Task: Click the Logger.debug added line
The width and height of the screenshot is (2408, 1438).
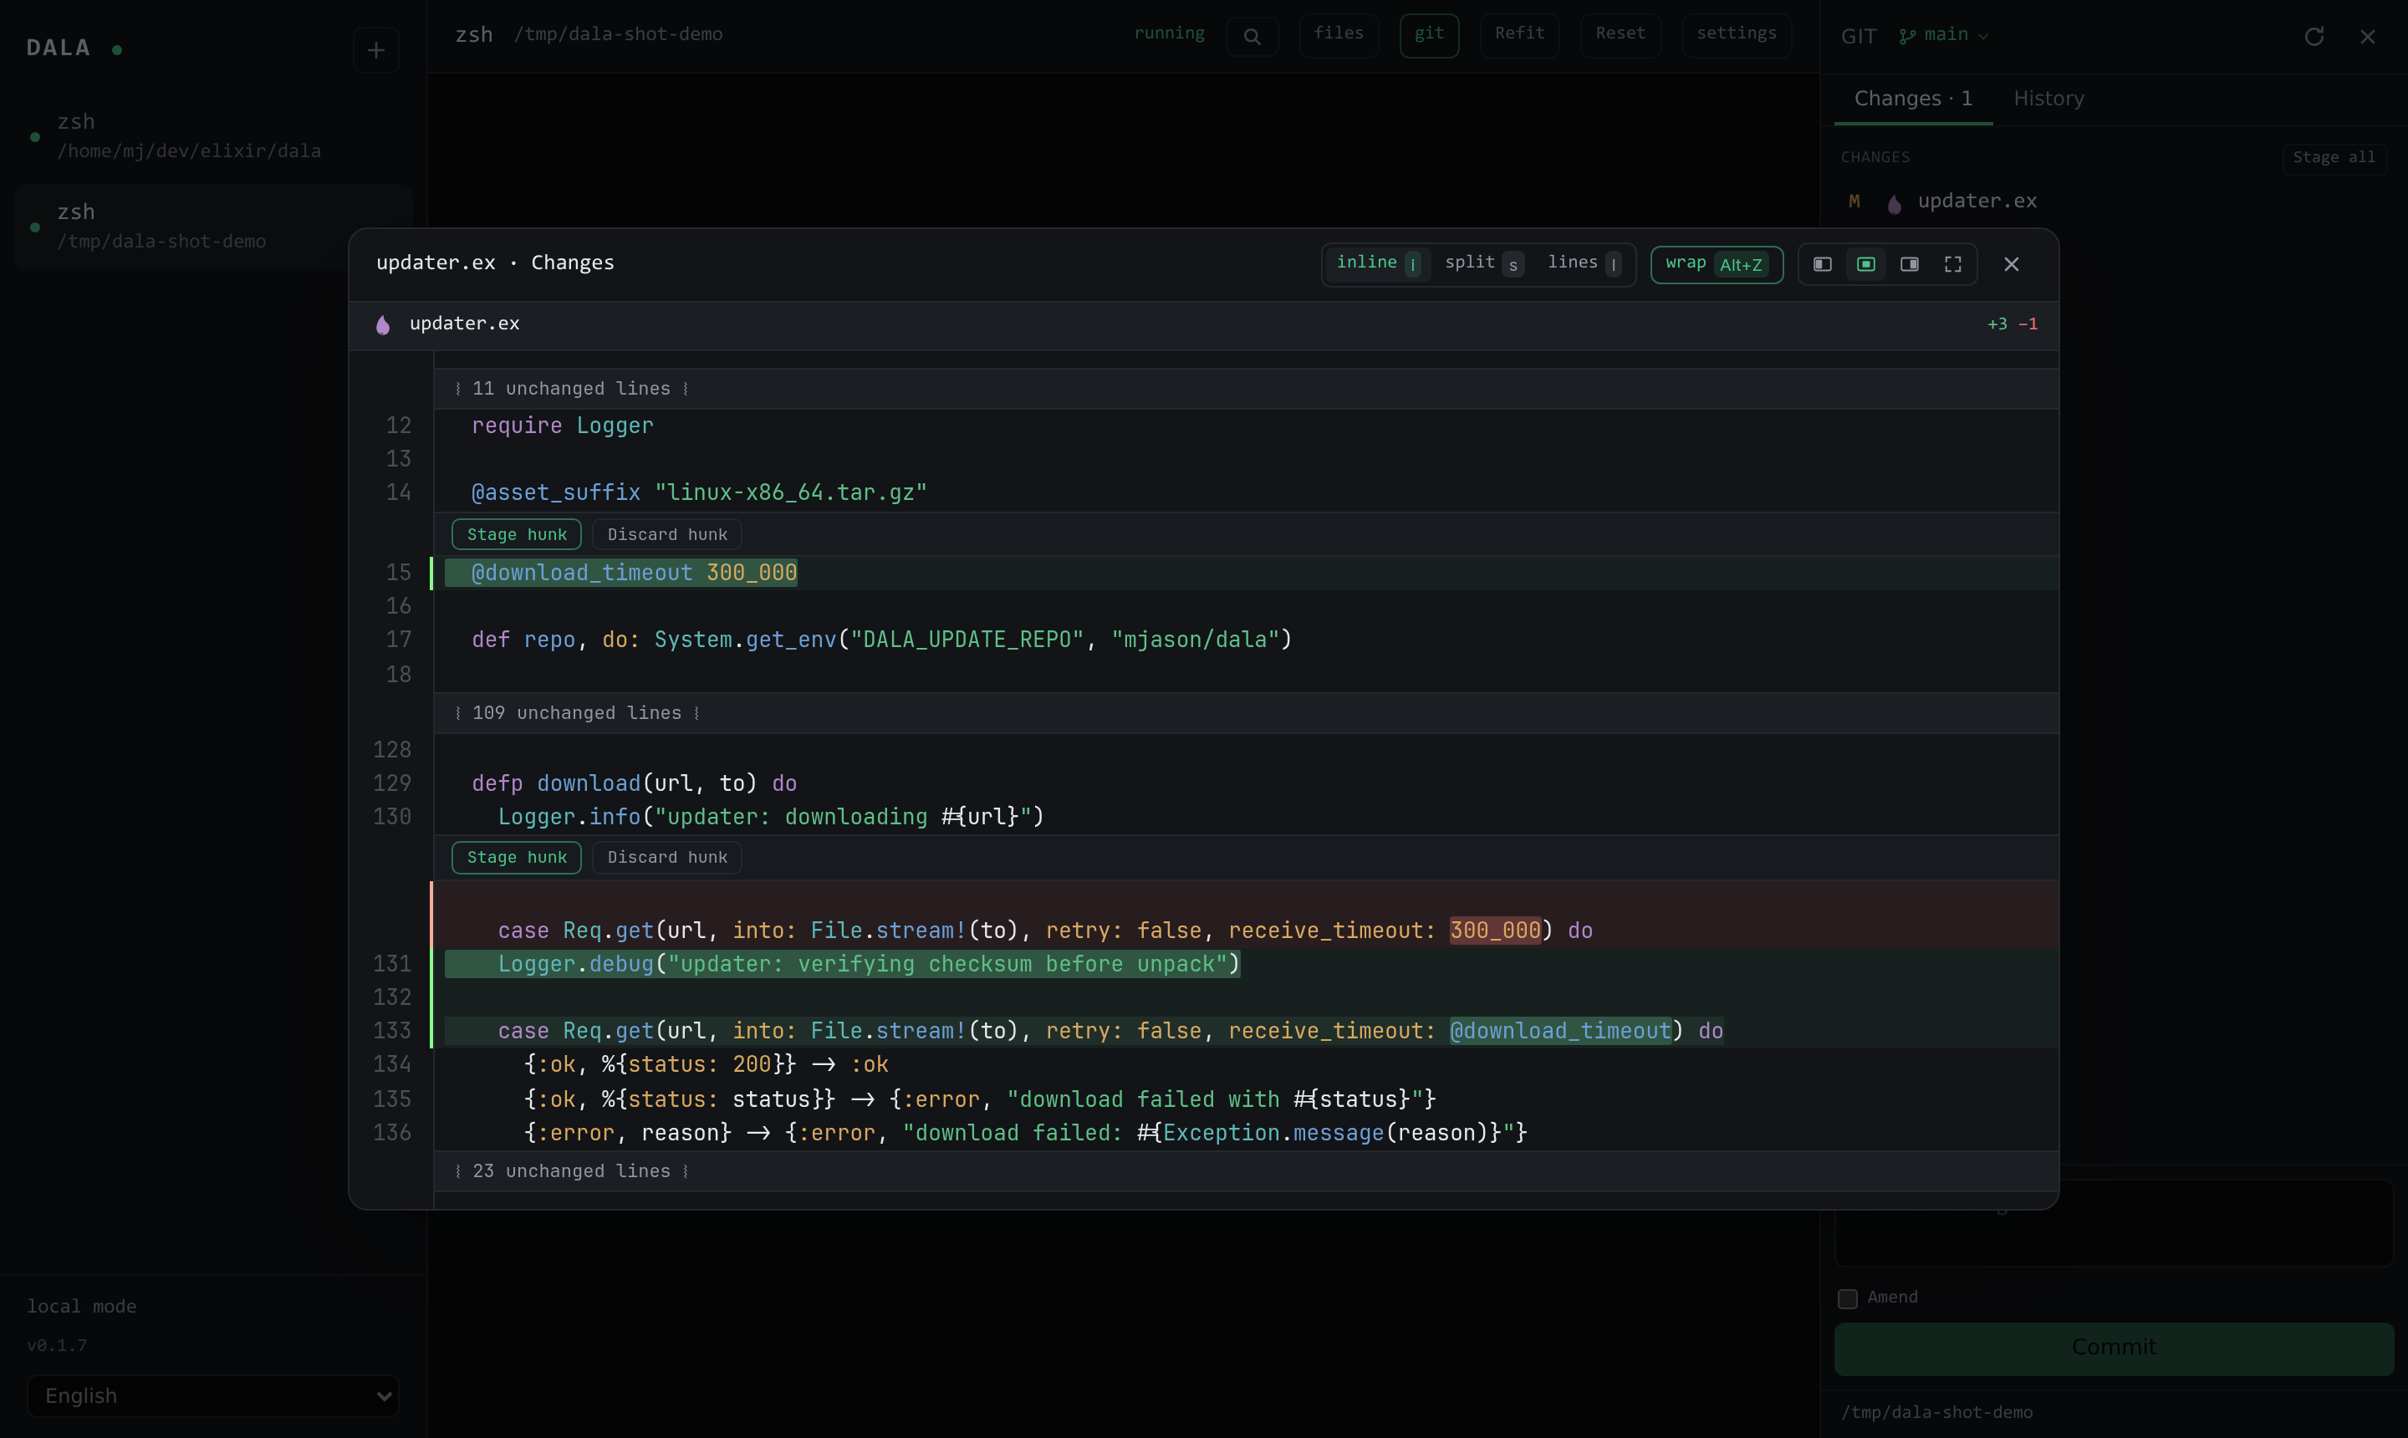Action: [1246, 964]
